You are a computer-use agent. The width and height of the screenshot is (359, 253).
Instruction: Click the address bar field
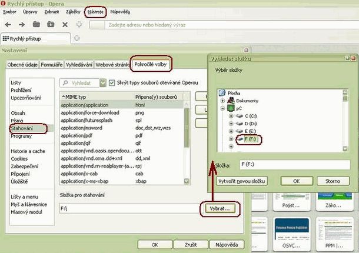(x=231, y=25)
